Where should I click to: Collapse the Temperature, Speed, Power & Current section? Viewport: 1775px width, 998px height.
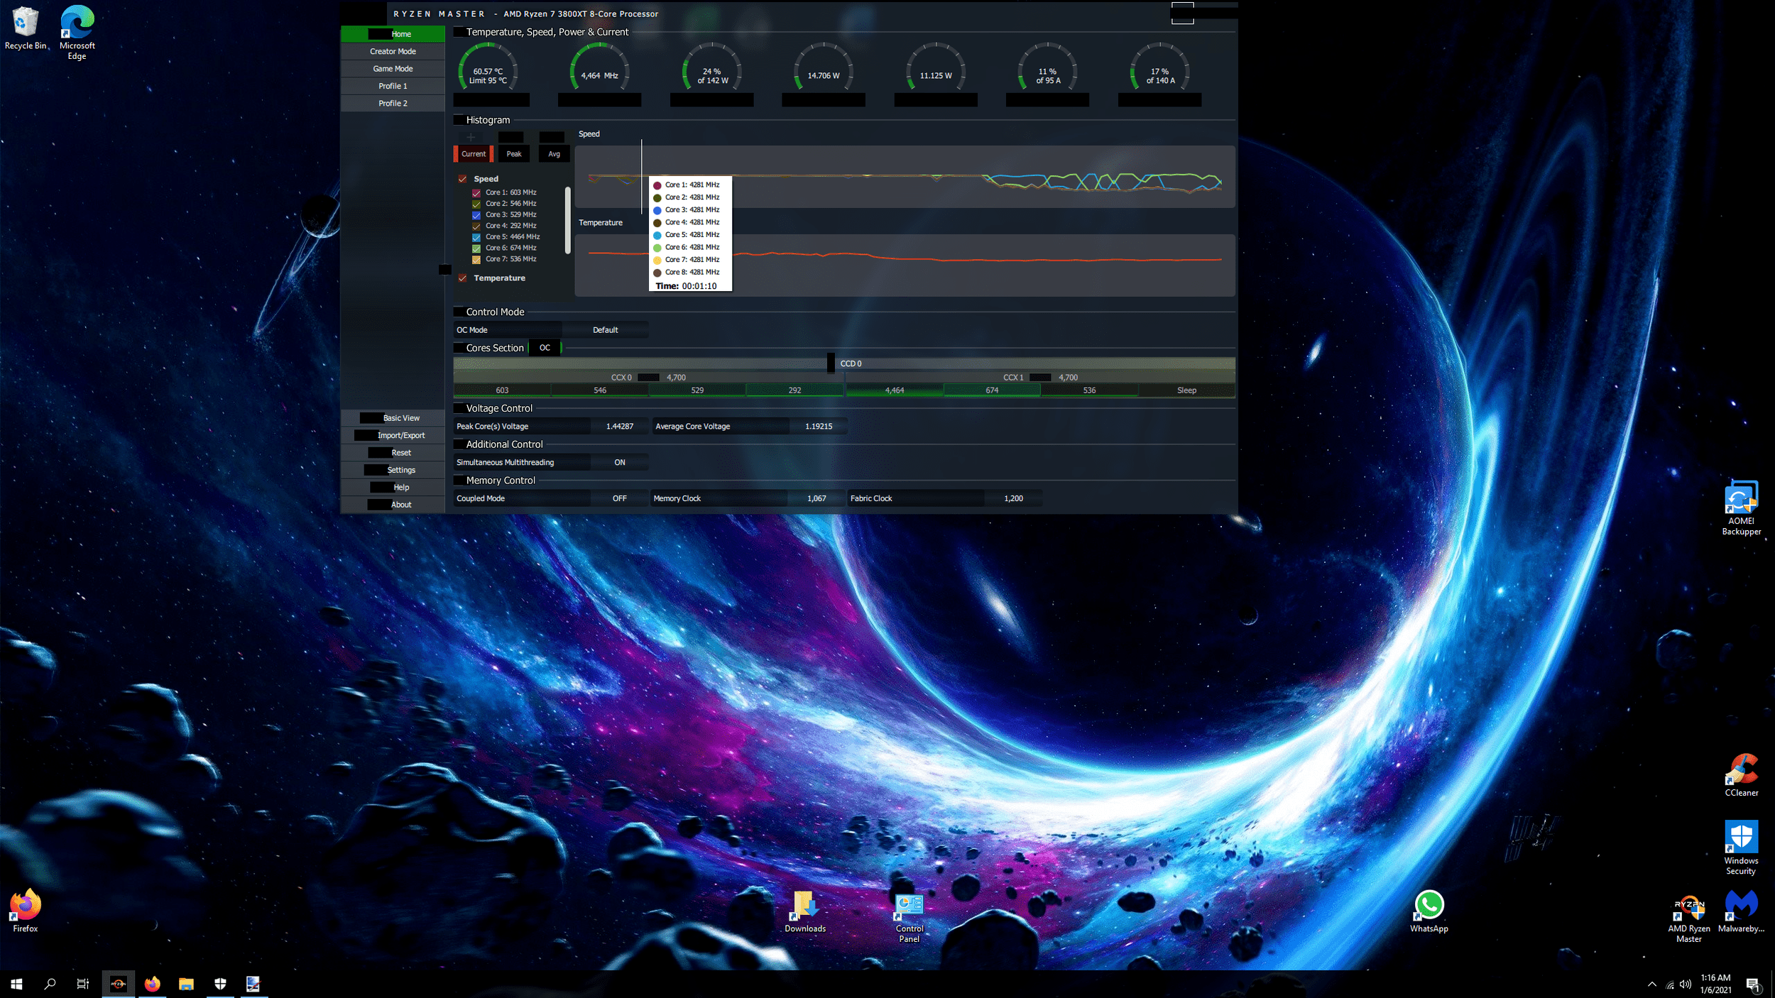pos(459,32)
